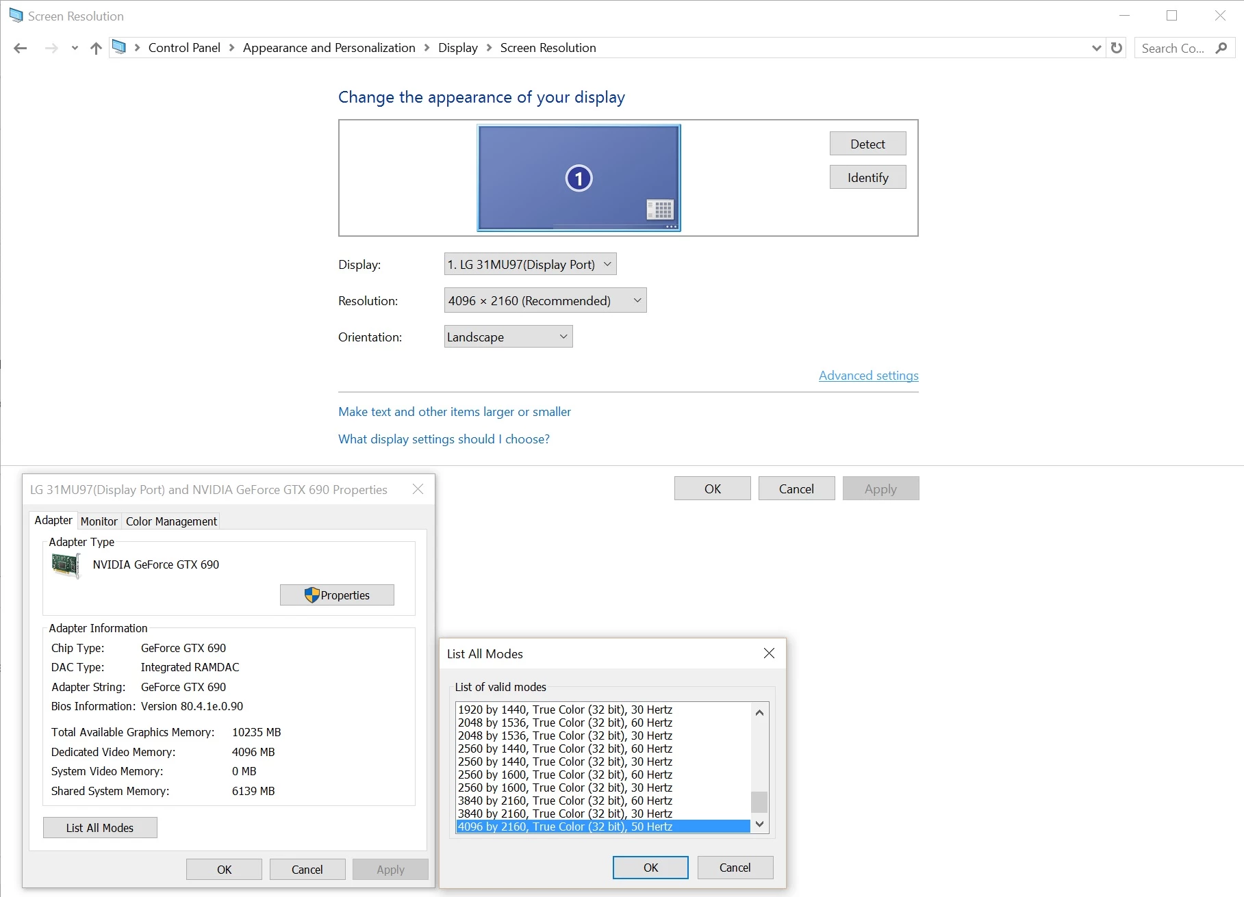Select 2560 by 1440, 30 Hertz mode
The image size is (1244, 897).
tap(603, 762)
